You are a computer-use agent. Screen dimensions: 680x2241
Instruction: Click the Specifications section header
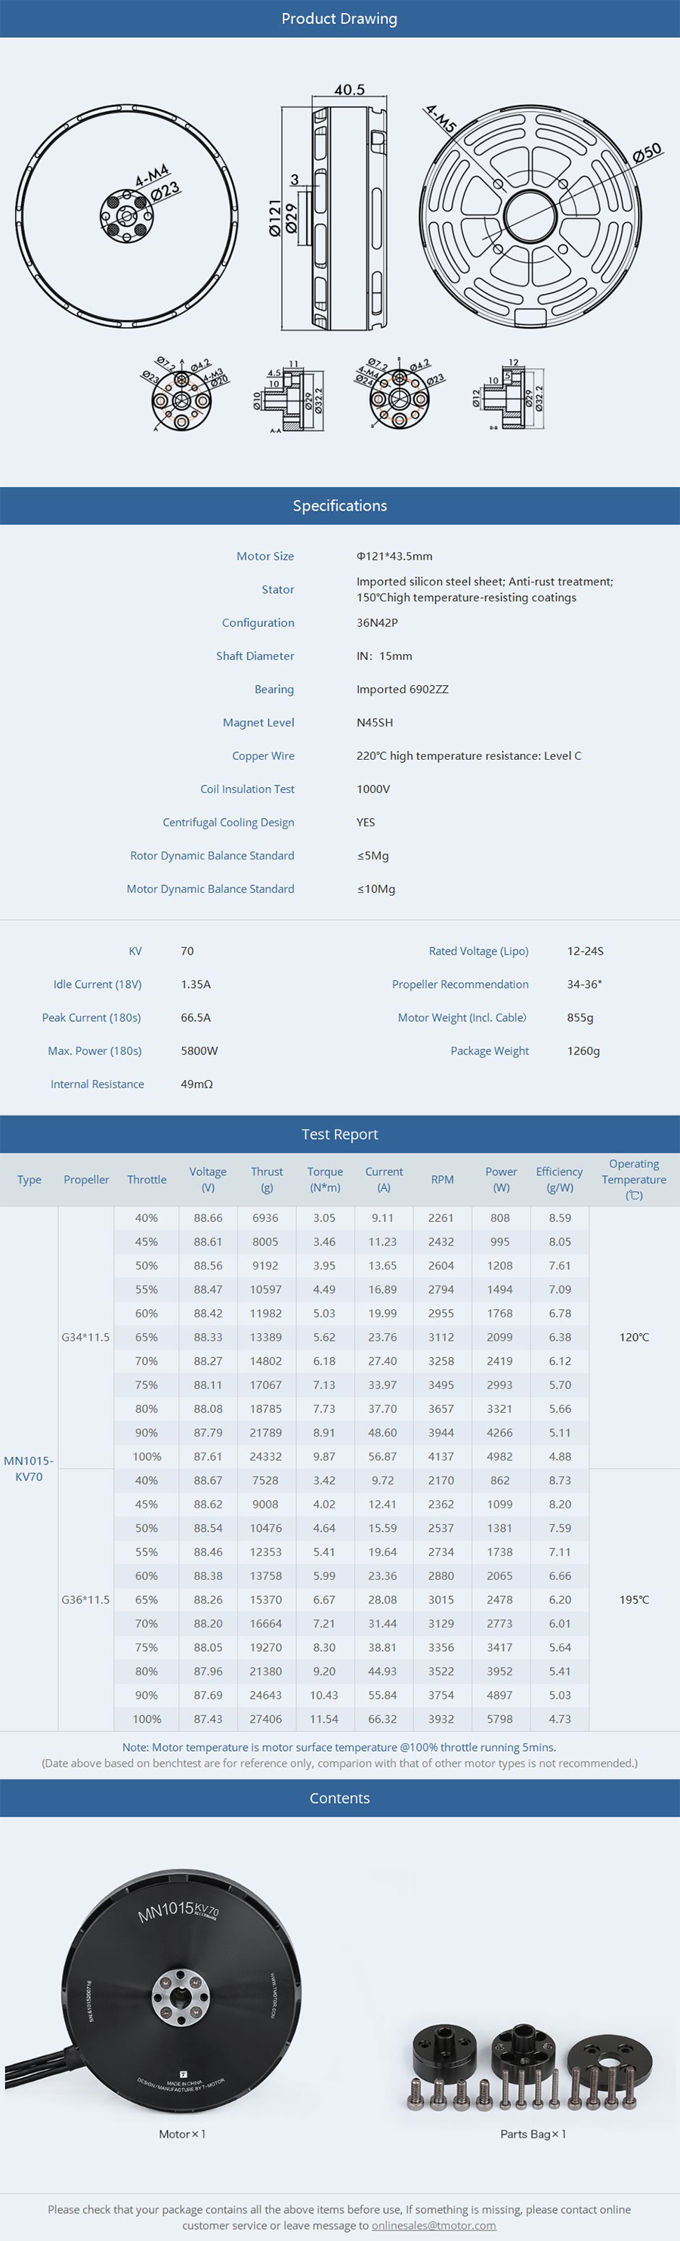click(339, 505)
